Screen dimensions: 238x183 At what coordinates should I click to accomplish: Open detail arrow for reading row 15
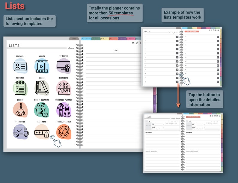point(218,45)
